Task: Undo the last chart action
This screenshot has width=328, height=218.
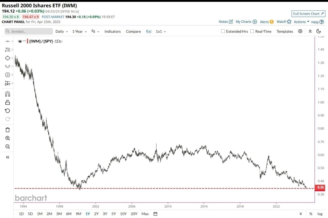Action: click(x=8, y=111)
